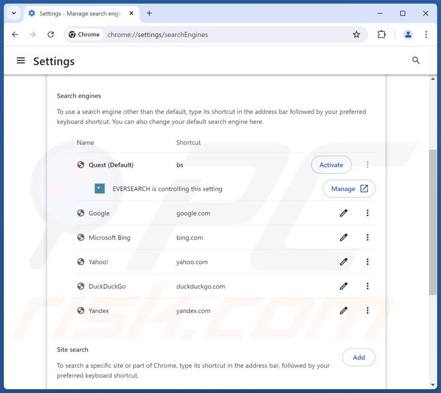Viewport: 441px width, 393px height.
Task: Click the bing.com shortcut text
Action: (190, 237)
